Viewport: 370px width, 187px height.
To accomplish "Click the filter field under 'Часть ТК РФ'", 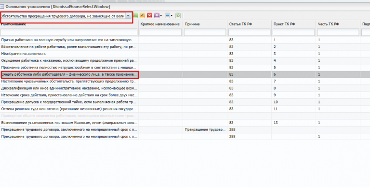I will tap(338, 32).
